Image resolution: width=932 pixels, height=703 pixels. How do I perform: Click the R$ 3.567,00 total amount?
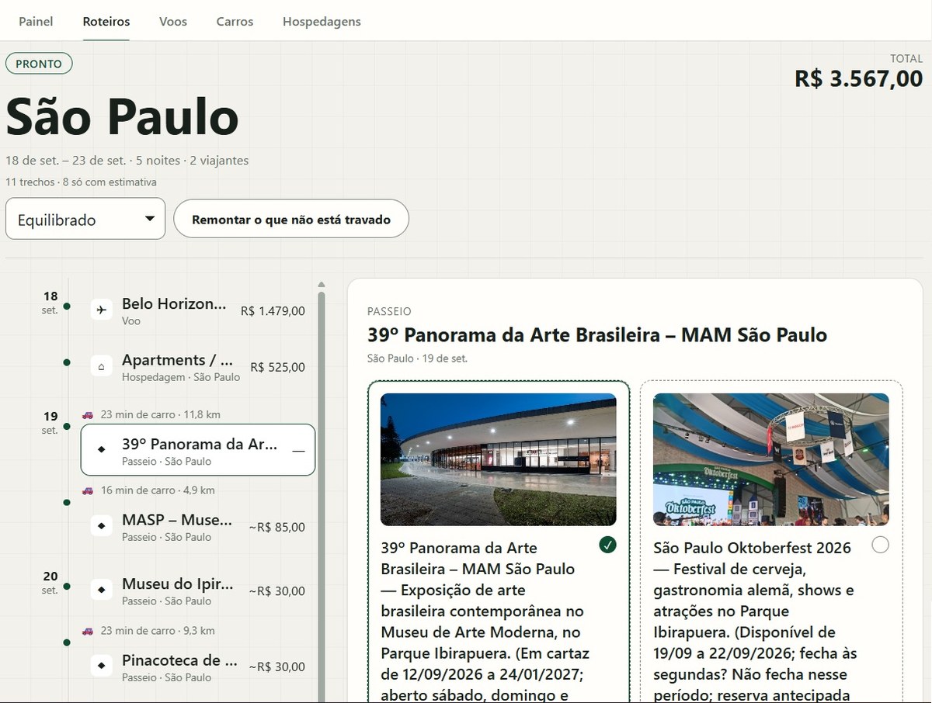(x=858, y=78)
